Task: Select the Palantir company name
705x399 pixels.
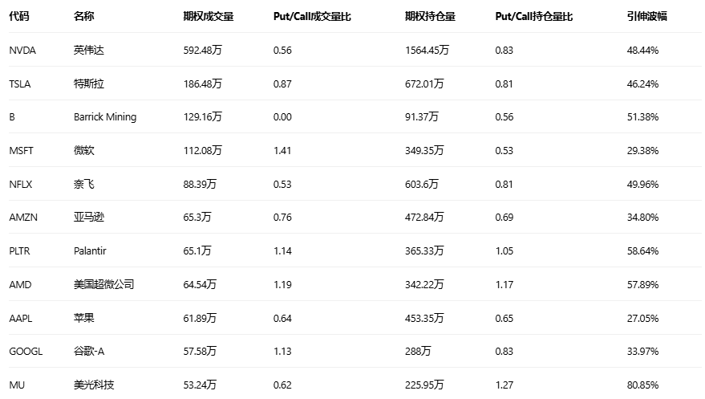Action: click(x=90, y=251)
